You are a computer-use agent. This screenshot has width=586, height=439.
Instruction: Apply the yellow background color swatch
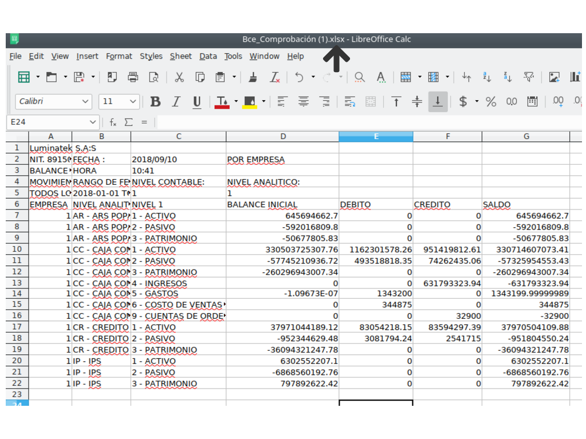click(x=250, y=102)
